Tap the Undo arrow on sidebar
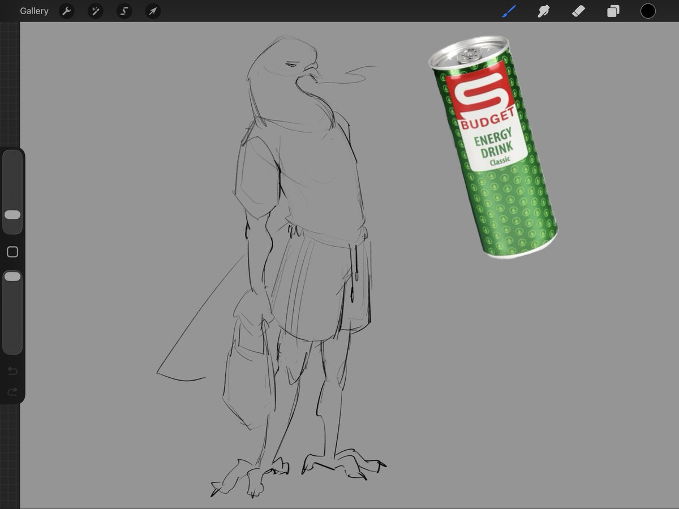 click(12, 371)
